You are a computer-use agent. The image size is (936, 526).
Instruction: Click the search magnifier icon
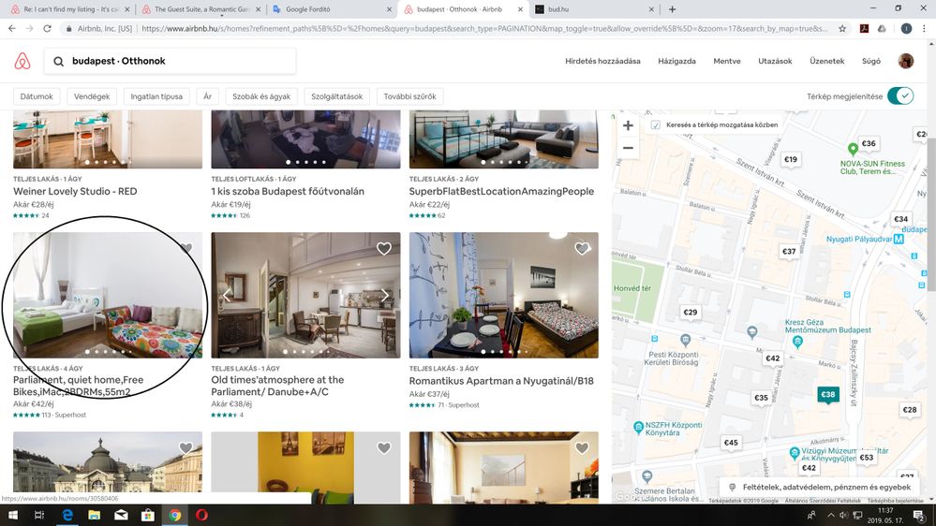[59, 62]
